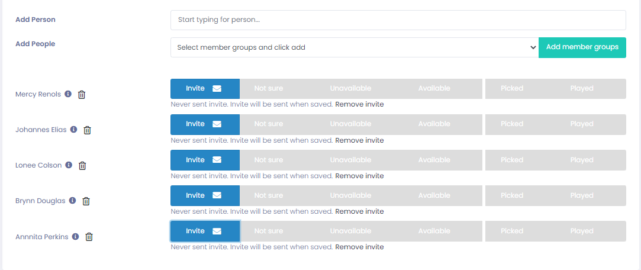Screen dimensions: 641x270
Task: Set Lonee Colson to Unavailable
Action: [350, 159]
